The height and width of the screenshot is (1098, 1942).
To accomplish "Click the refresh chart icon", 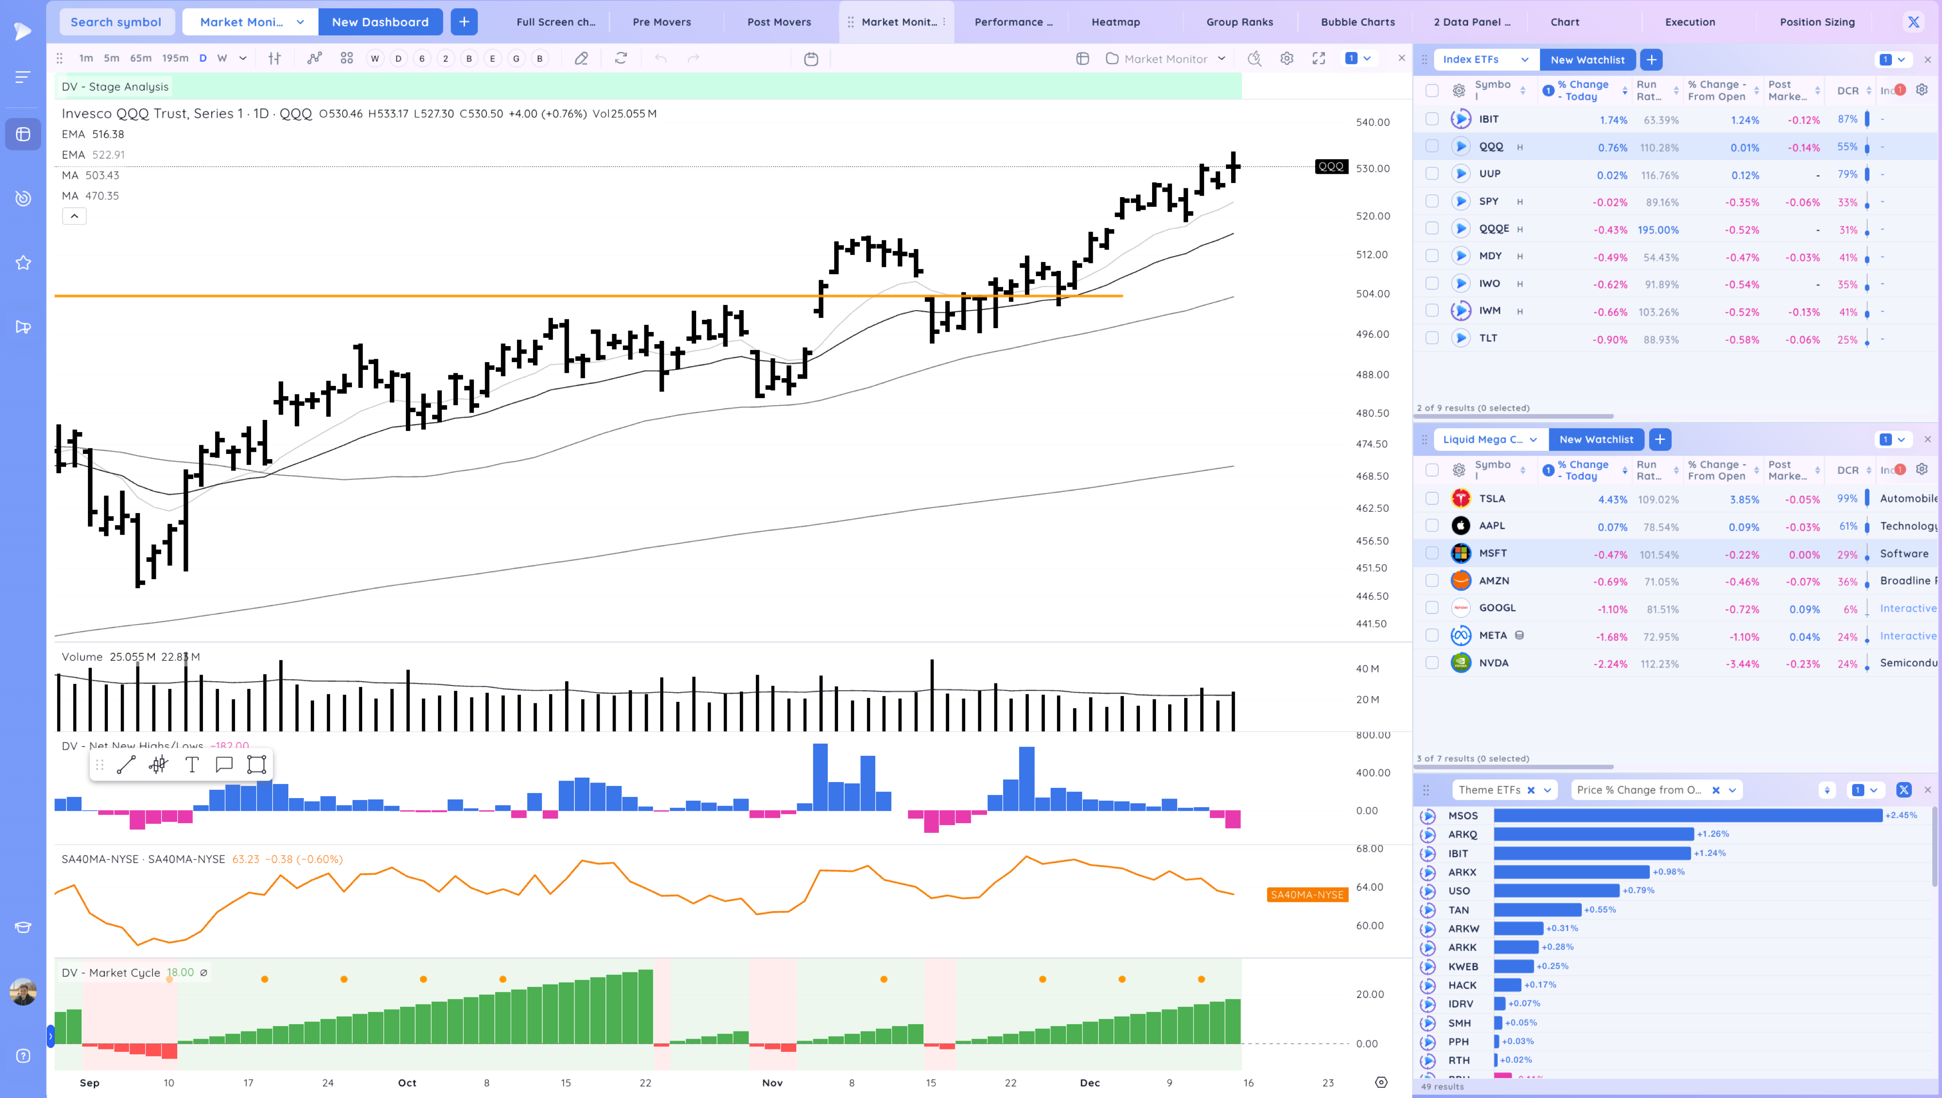I will point(620,58).
